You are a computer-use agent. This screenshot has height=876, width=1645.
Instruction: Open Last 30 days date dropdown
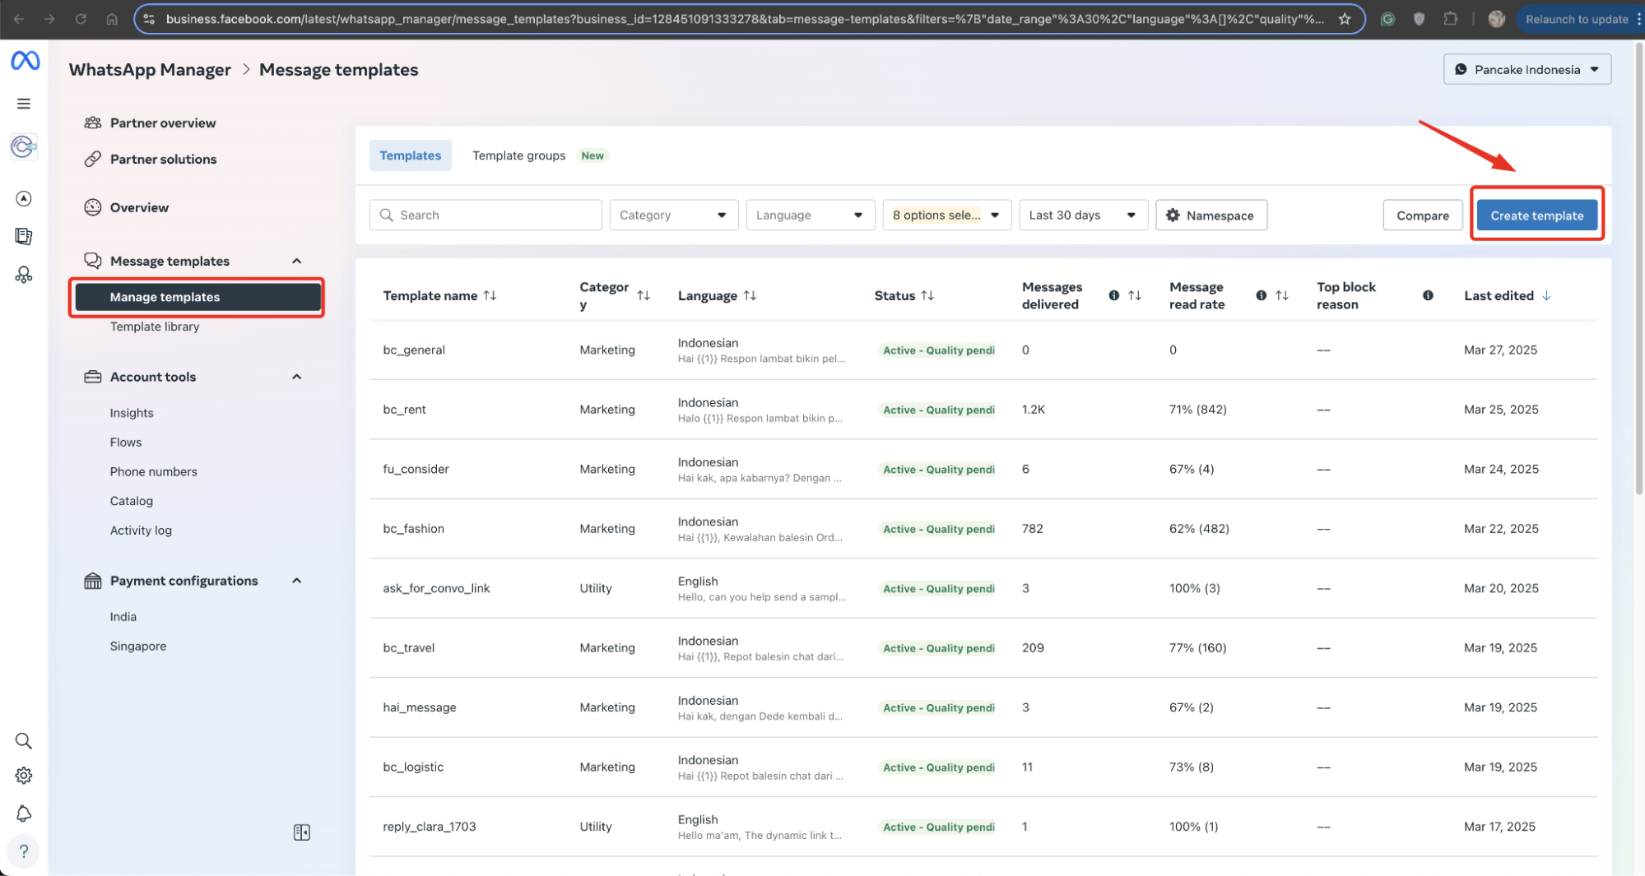click(1083, 216)
